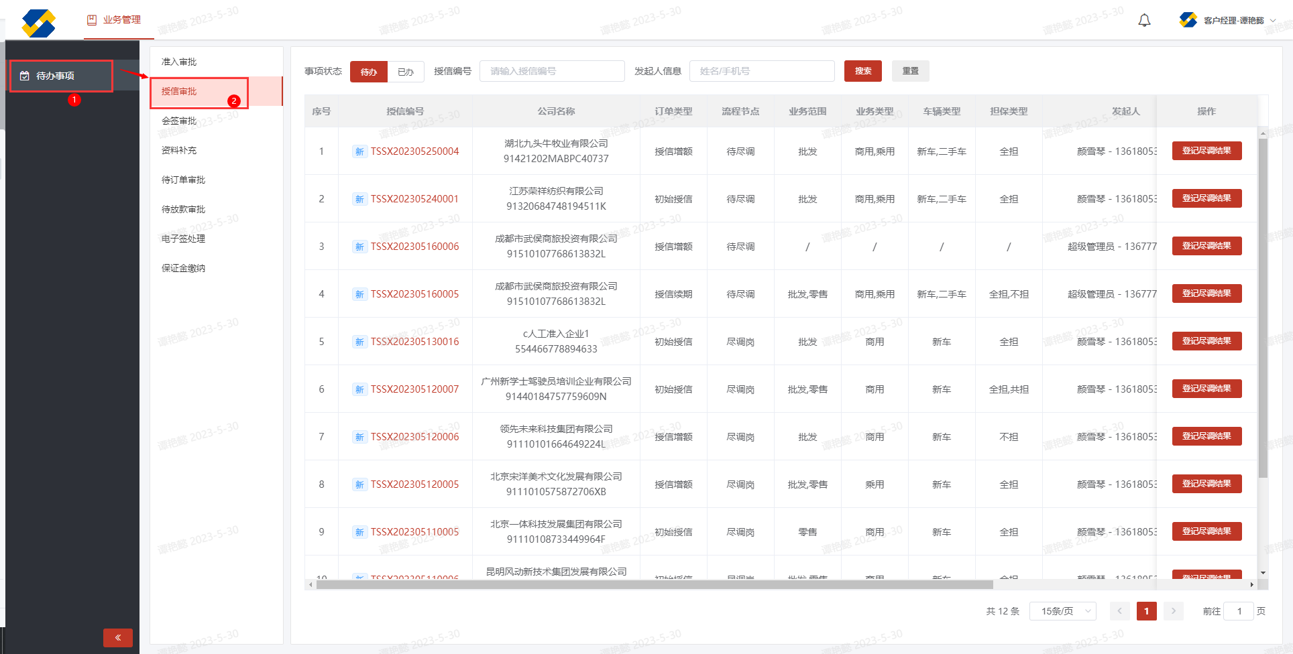Focus the 授信编号 input field

pos(552,71)
